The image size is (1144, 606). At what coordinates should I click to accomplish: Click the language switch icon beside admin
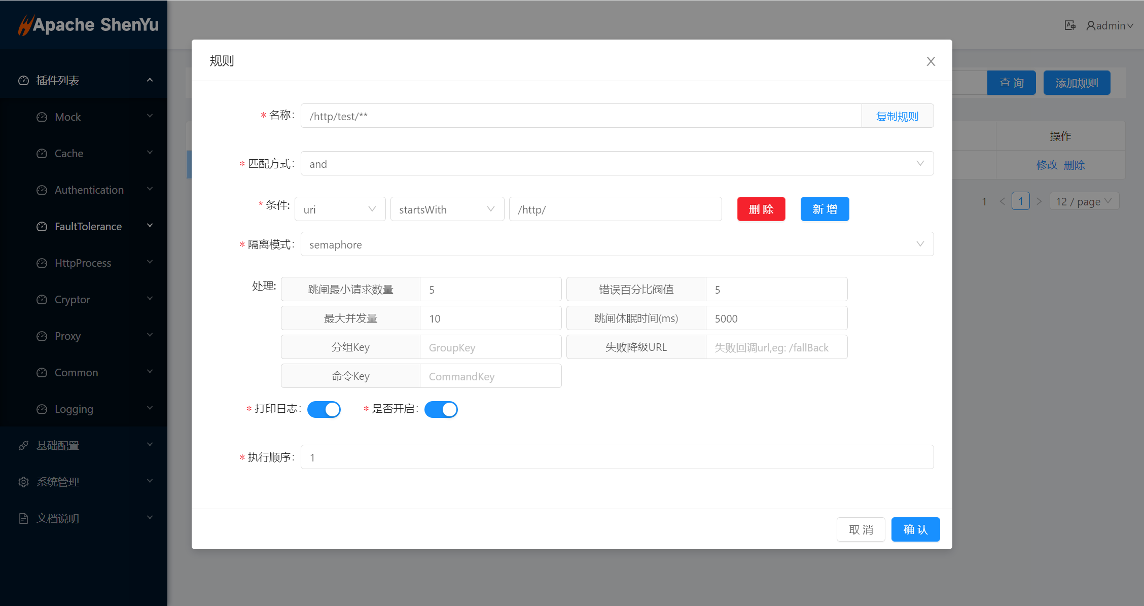(x=1070, y=25)
